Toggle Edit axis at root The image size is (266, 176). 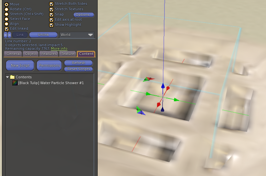(51, 20)
